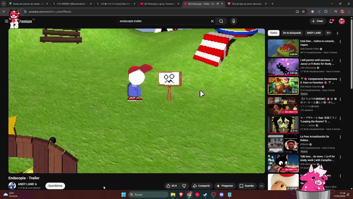
Task: Click the blue sound-waves extension icon
Action: pos(319,12)
